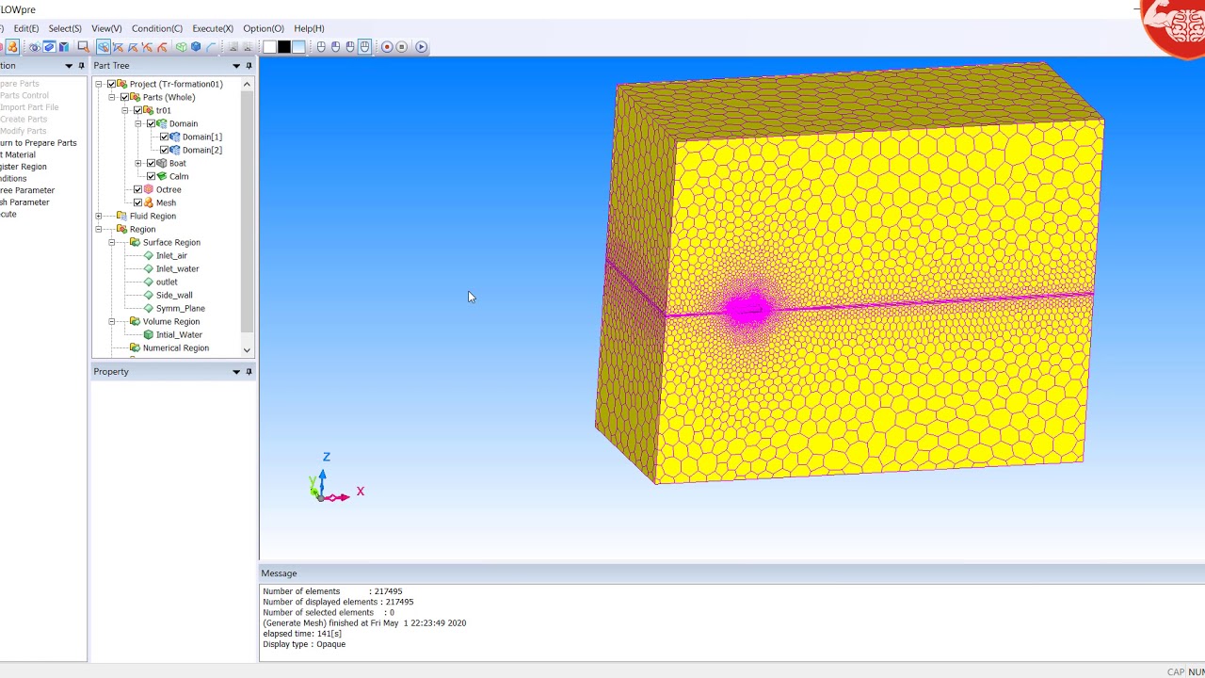1205x678 pixels.
Task: Collapse the Surface Region node
Action: [111, 242]
